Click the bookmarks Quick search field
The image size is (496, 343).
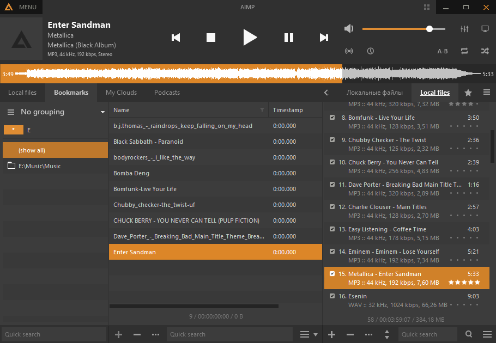(x=229, y=334)
